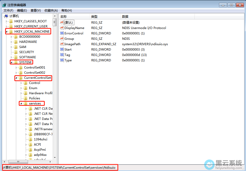The width and height of the screenshot is (246, 171).
Task: Open the 收藏夹(A) menu
Action: coord(51,11)
